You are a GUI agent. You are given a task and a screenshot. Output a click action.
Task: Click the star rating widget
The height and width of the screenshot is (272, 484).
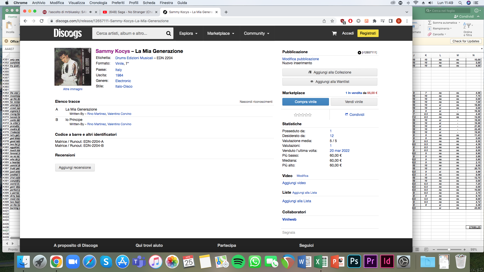tap(302, 115)
